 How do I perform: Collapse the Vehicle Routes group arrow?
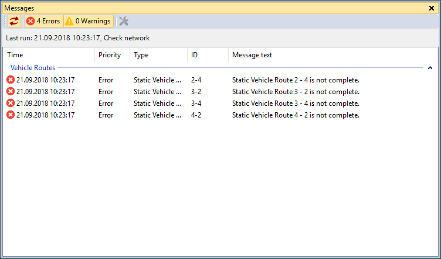tap(430, 68)
